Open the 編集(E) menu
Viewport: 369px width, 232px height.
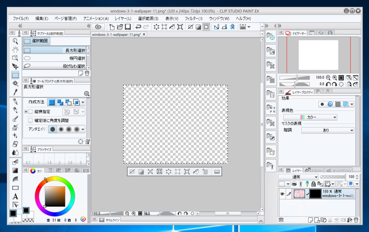click(42, 18)
